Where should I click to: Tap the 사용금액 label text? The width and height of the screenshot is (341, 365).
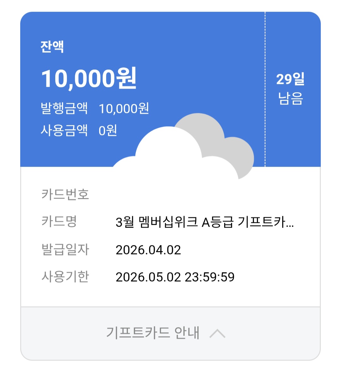point(64,130)
